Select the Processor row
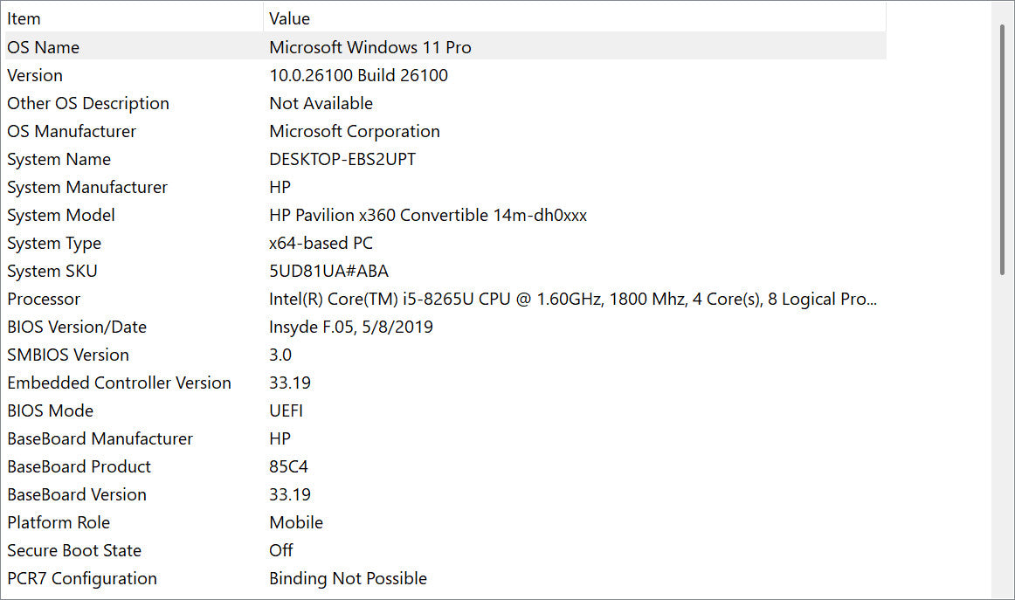The width and height of the screenshot is (1015, 600). click(x=44, y=299)
